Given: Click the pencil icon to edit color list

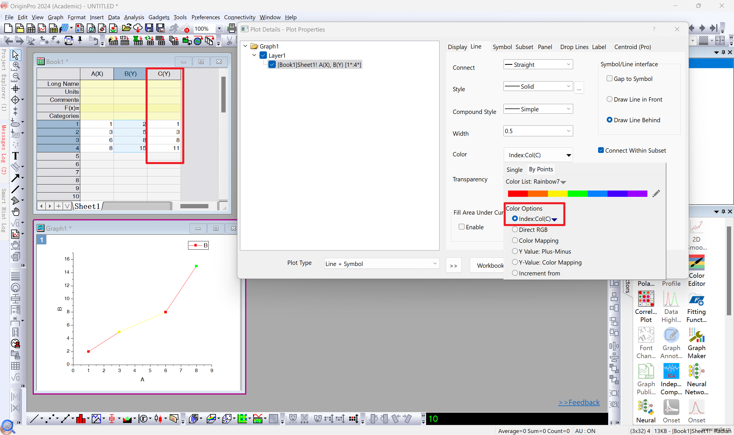Looking at the screenshot, I should tap(656, 193).
